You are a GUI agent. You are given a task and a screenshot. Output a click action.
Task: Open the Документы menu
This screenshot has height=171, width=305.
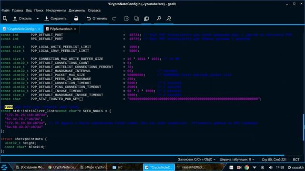77,10
